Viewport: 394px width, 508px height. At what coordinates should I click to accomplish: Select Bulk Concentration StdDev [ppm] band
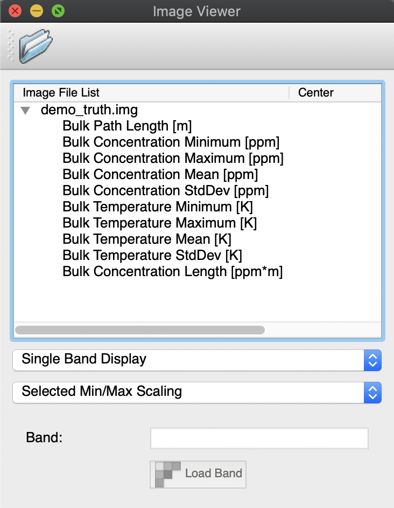pos(165,191)
